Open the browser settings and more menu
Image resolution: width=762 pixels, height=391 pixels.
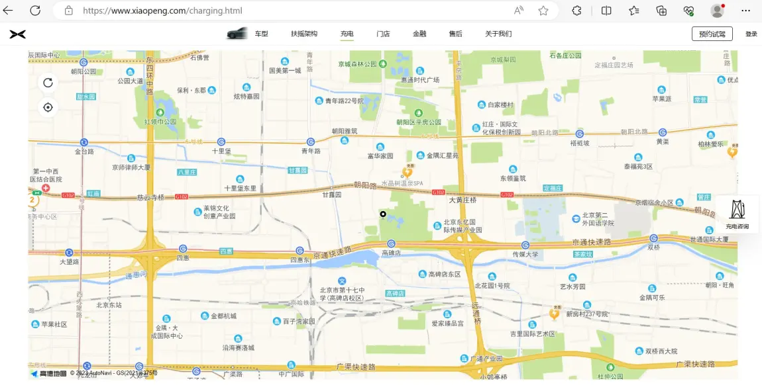[746, 11]
